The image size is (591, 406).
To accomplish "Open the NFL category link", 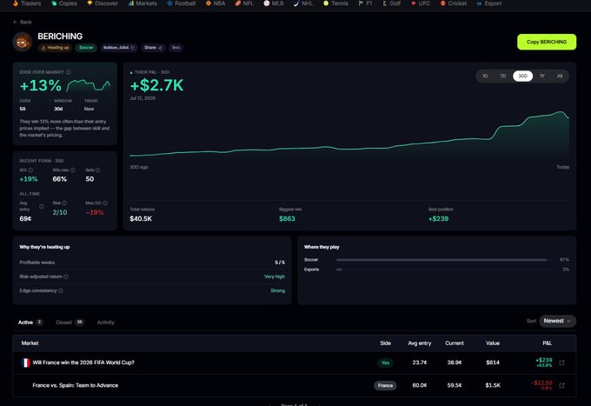I will 244,3.
